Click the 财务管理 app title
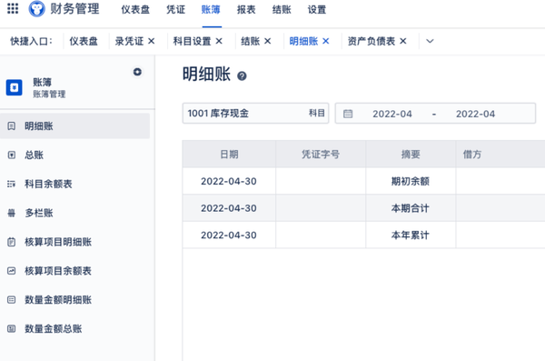The height and width of the screenshot is (361, 545). tap(74, 9)
